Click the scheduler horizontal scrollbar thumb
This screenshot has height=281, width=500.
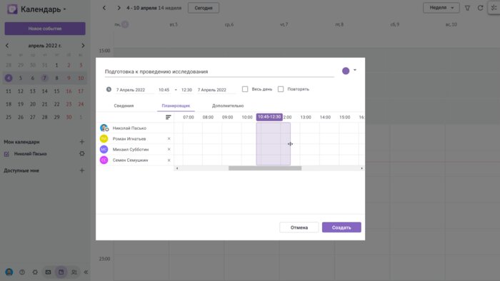pyautogui.click(x=265, y=168)
